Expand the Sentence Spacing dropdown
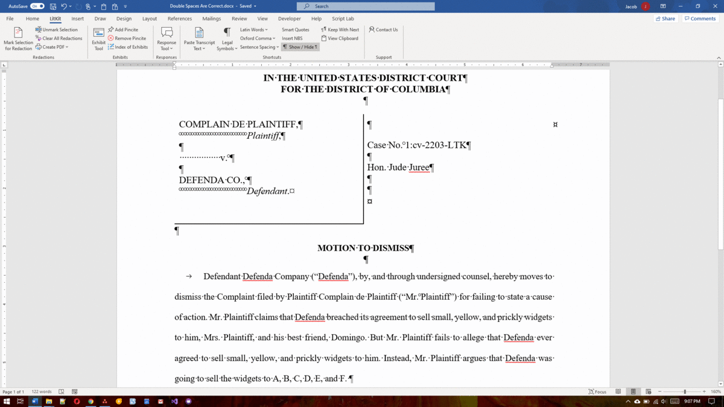The width and height of the screenshot is (724, 407). pos(259,46)
